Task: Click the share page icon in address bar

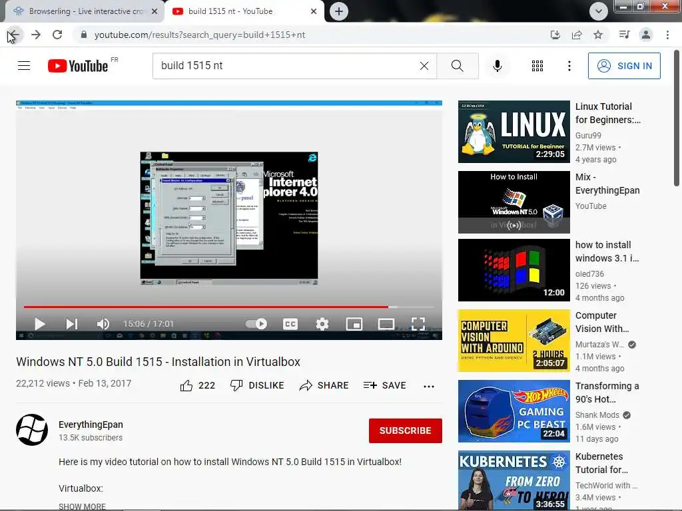Action: (x=577, y=35)
